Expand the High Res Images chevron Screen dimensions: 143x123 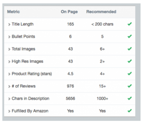coord(9,62)
